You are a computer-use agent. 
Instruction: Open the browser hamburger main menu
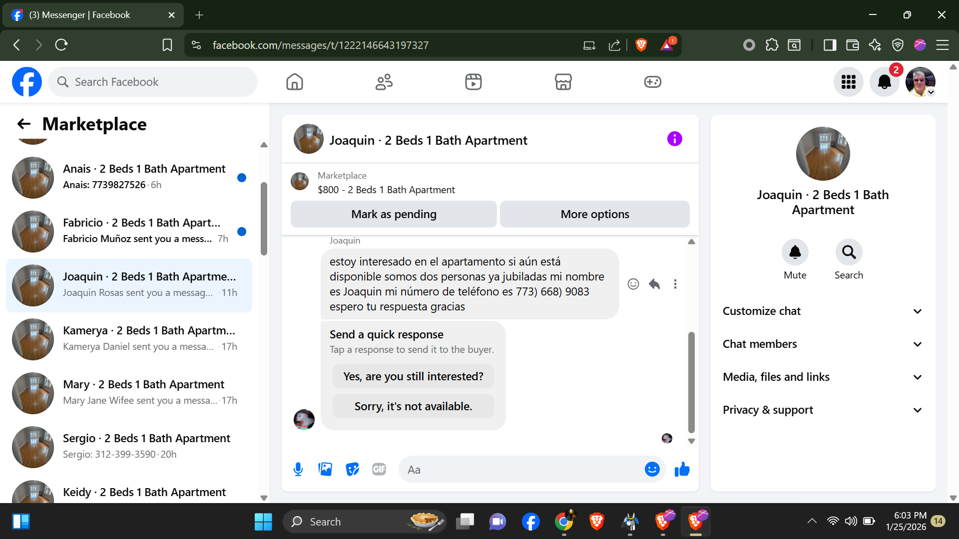943,45
